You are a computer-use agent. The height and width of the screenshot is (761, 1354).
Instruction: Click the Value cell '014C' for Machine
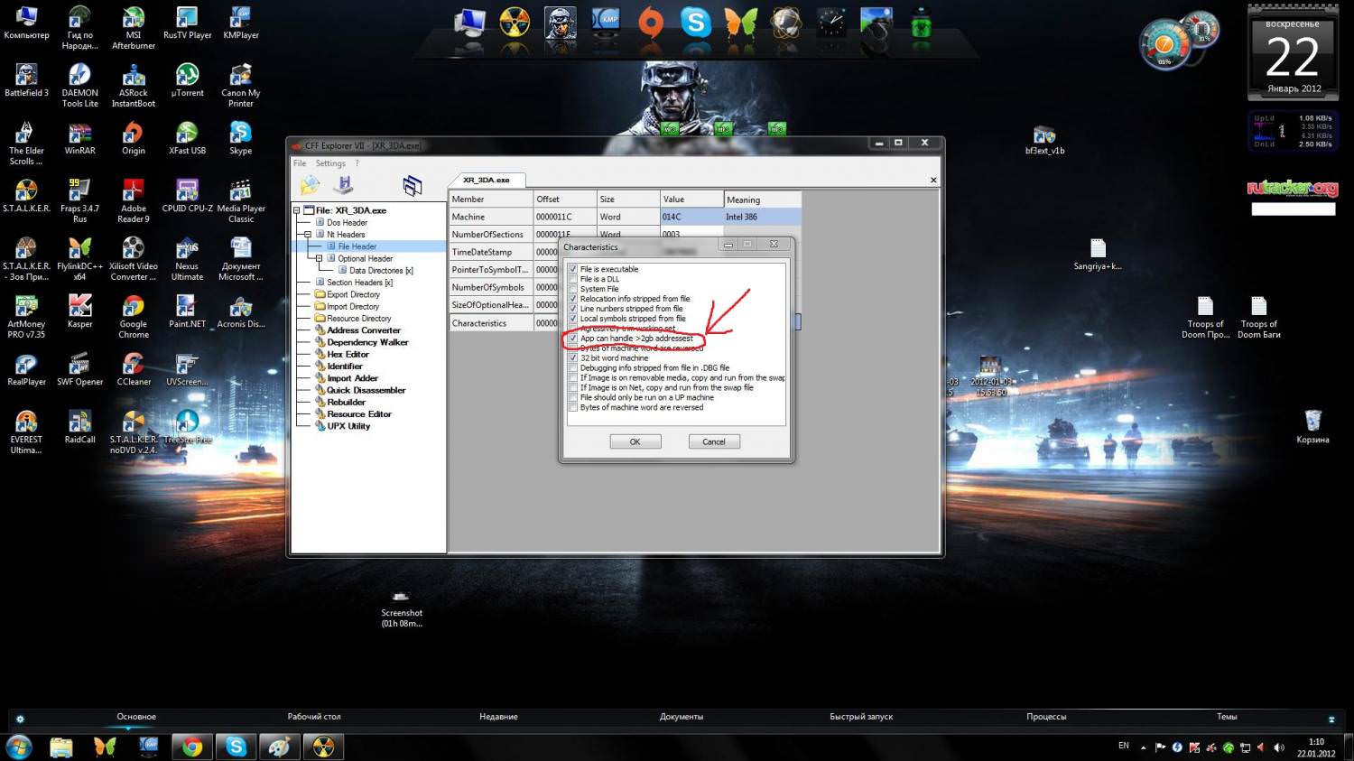[x=691, y=217]
